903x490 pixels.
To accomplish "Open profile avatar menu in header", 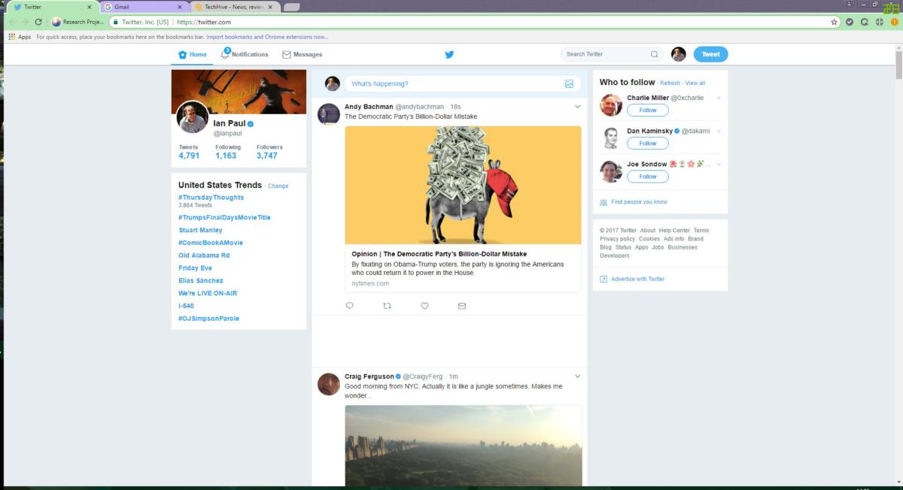I will [679, 54].
